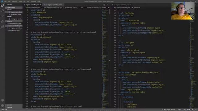Change language mode YAML in status bar
Image resolution: width=198 pixels, height=111 pixels.
pyautogui.click(x=189, y=110)
